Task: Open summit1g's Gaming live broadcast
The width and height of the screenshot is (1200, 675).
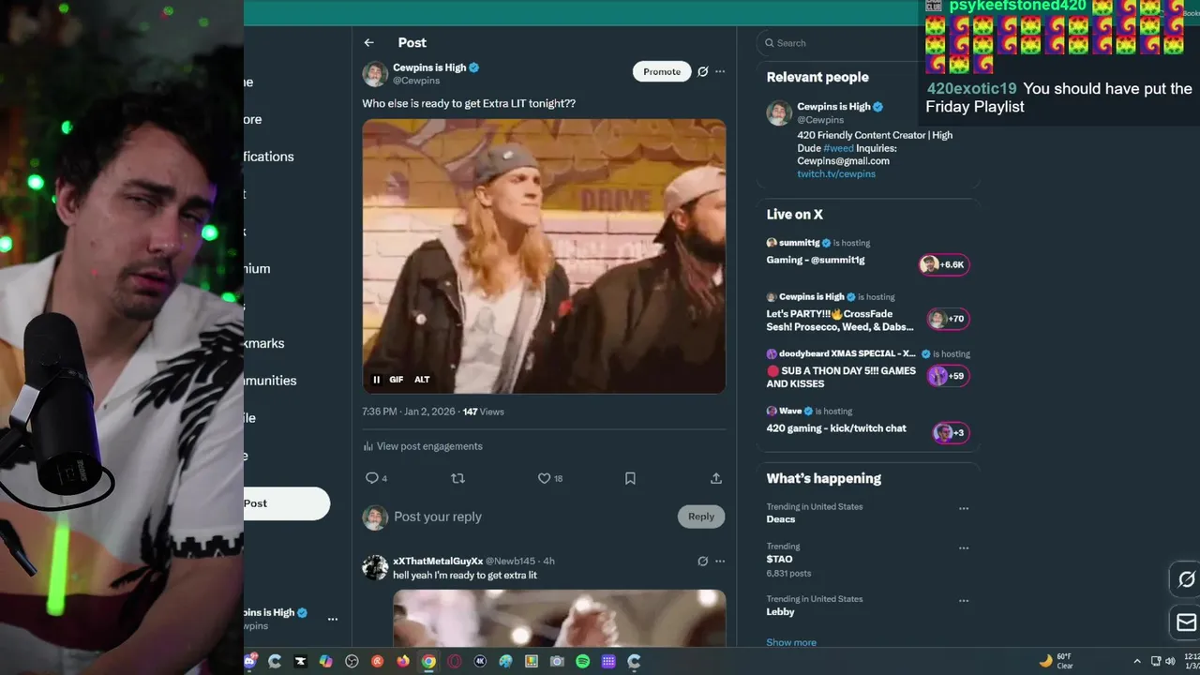Action: coord(816,260)
